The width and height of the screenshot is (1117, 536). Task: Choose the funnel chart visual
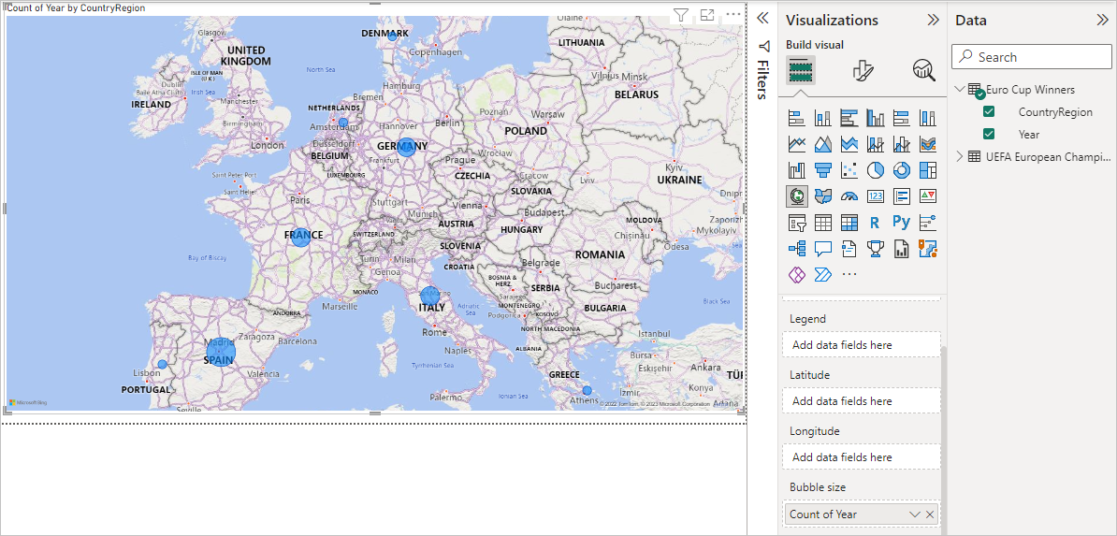click(x=823, y=170)
